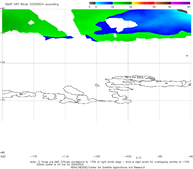Viewport: 193px width, 169px height.
Task: Click the small isolated island outline near -105 longitude
Action: click(97, 85)
